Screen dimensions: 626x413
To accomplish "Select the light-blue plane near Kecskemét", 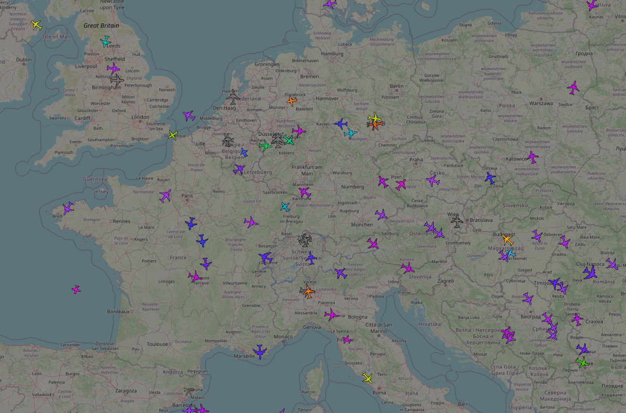I will 511,252.
